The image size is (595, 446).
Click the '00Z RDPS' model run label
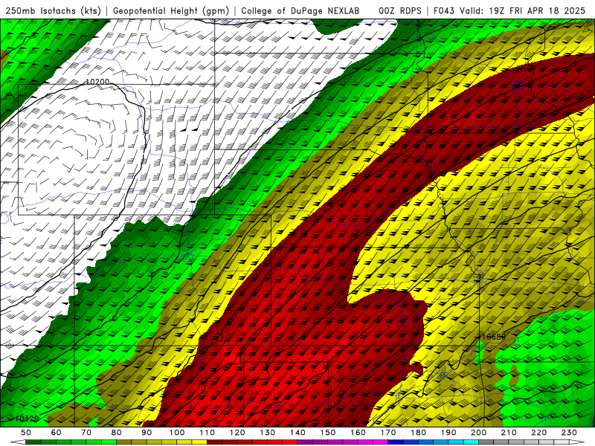(399, 10)
